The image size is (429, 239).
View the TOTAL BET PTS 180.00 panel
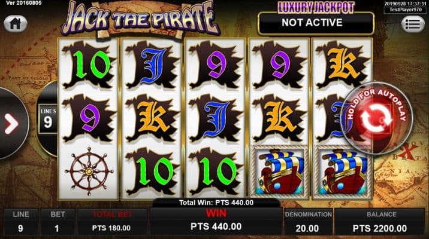(112, 222)
